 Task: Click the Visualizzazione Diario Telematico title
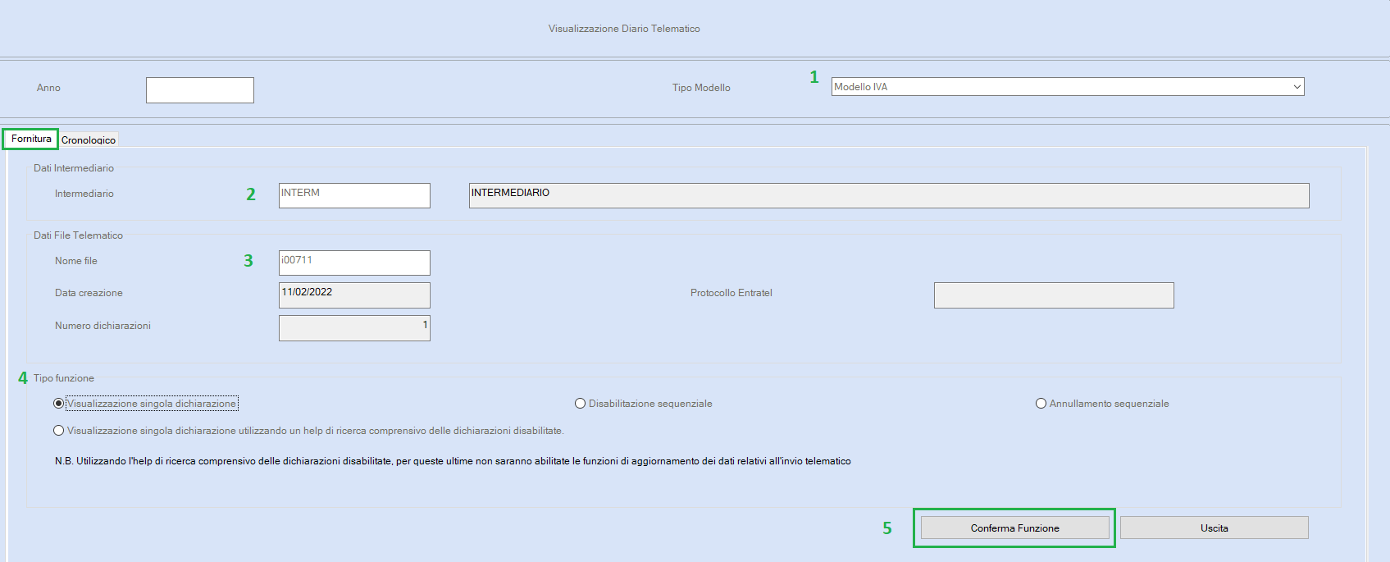tap(624, 29)
